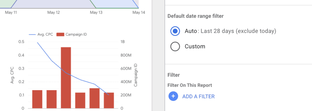
Task: Click the May 13 axis label
Action: (96, 12)
